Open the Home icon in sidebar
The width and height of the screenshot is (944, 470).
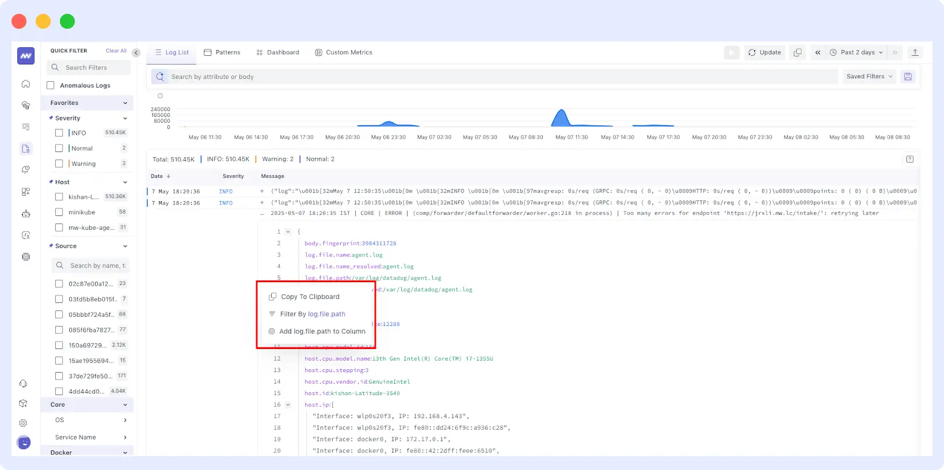(x=26, y=84)
